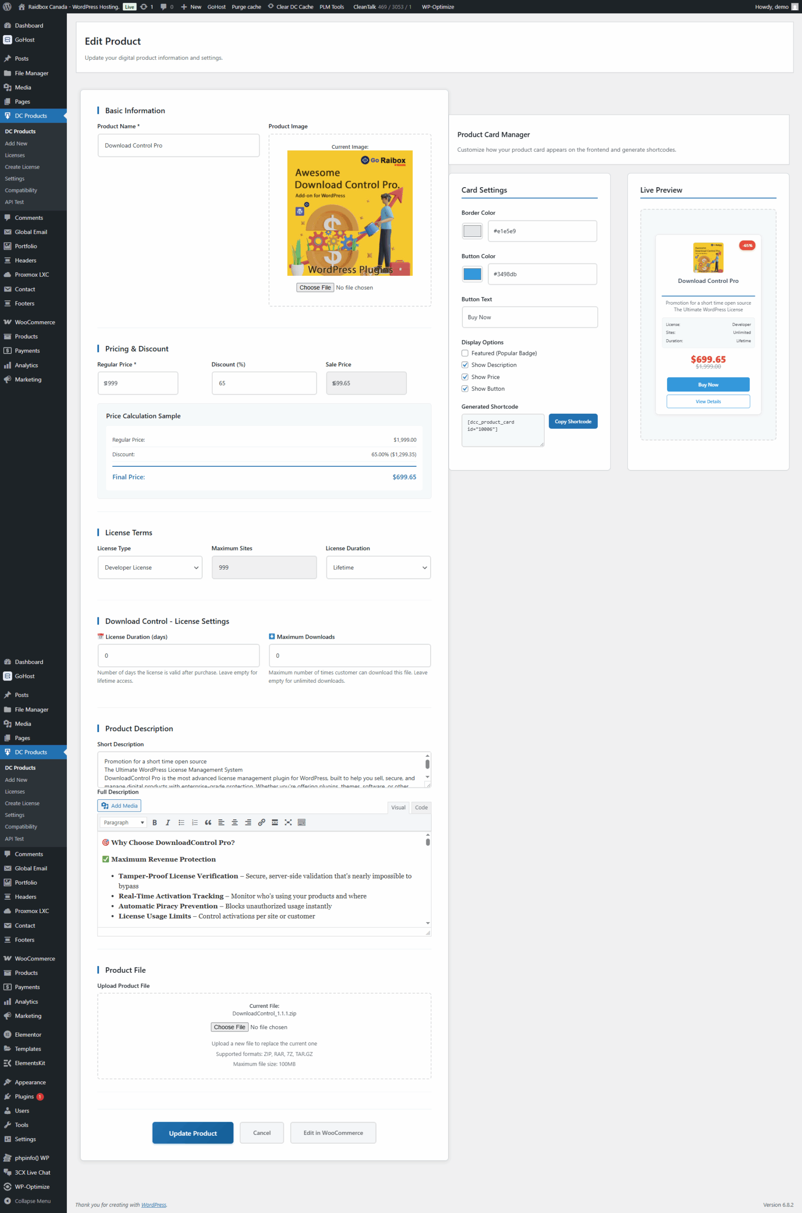Align text right in the editor
802x1213 pixels.
click(248, 822)
